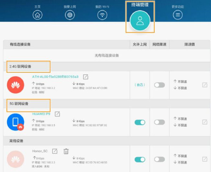The height and width of the screenshot is (172, 211).
Task: Click the (自己) label for ATH-AL00
Action: (x=140, y=85)
